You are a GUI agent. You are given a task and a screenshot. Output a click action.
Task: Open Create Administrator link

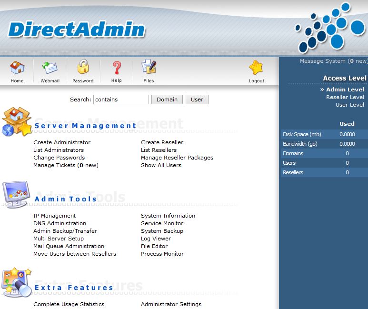point(62,142)
